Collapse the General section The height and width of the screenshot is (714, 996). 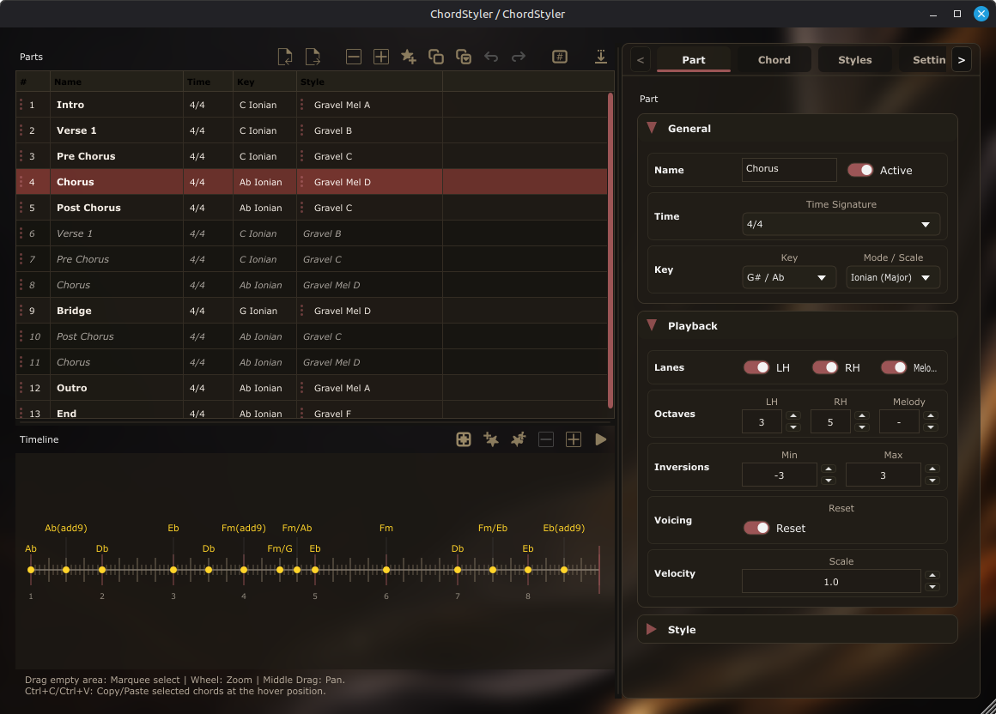coord(652,128)
